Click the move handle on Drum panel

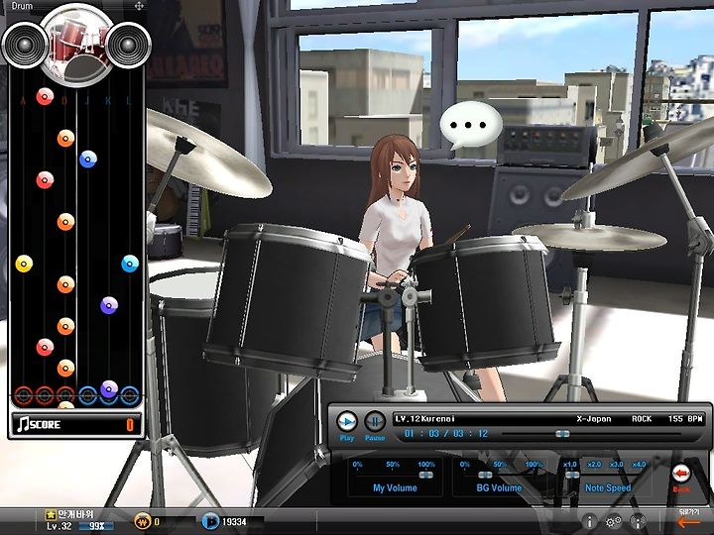pos(140,6)
